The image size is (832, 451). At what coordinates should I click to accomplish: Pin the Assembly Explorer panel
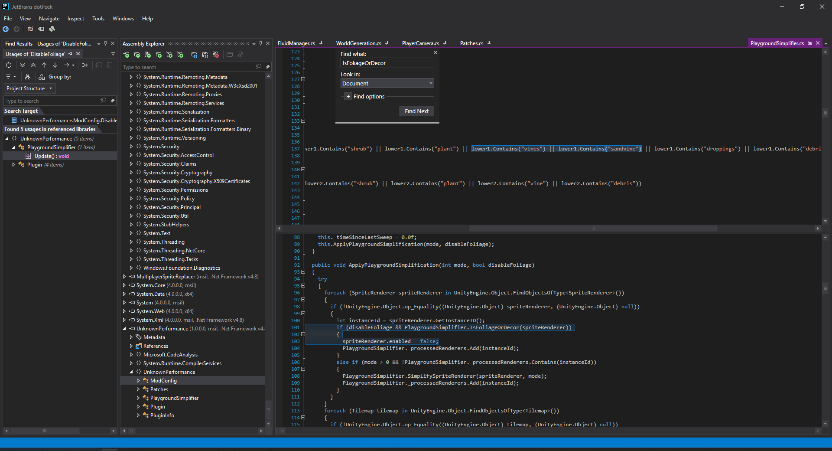(260, 43)
